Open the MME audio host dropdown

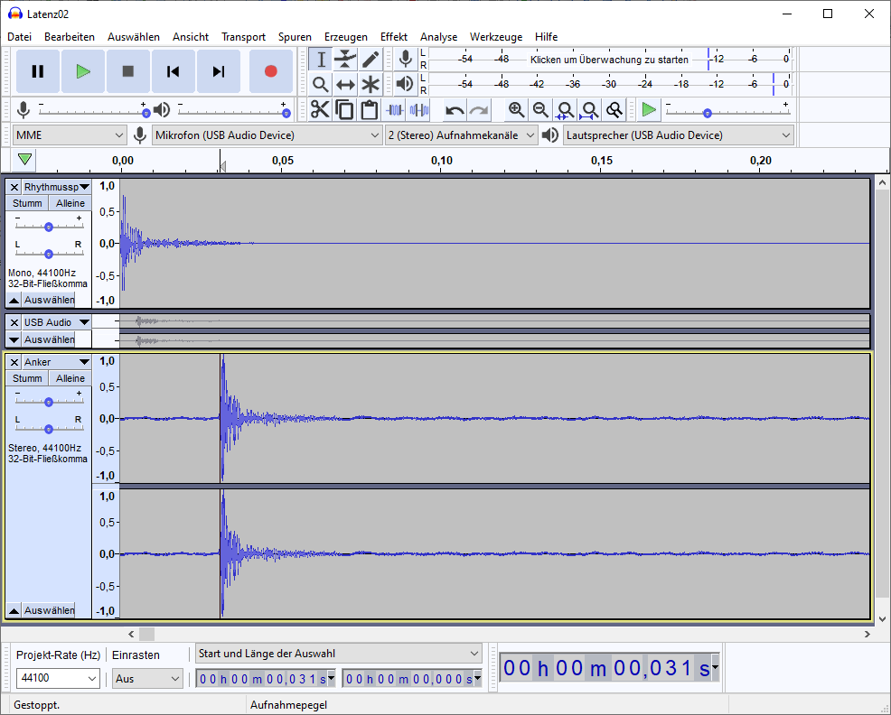pyautogui.click(x=69, y=135)
